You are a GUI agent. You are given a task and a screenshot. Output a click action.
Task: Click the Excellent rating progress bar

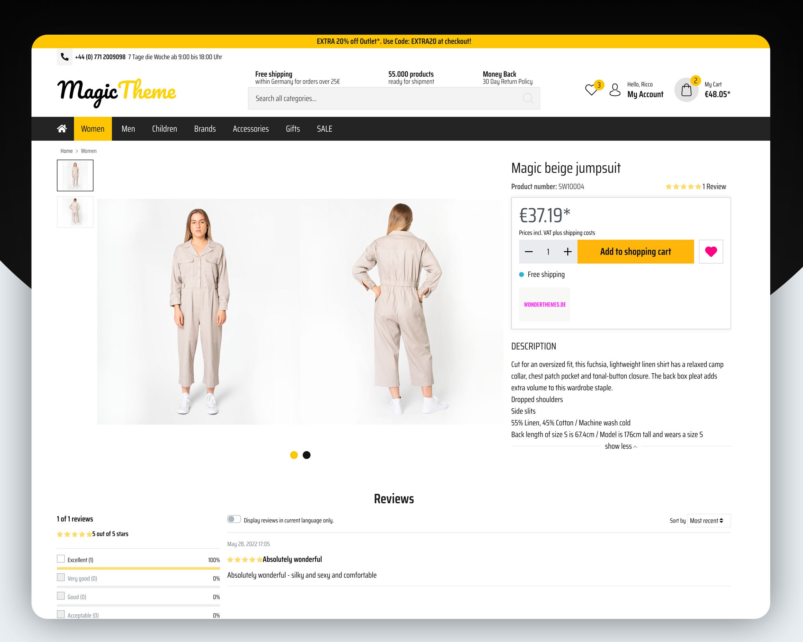click(138, 568)
